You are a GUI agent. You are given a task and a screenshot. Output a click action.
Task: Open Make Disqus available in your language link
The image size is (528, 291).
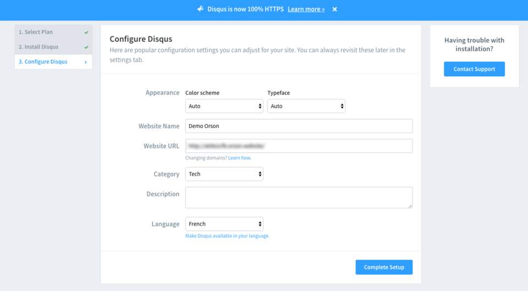227,236
